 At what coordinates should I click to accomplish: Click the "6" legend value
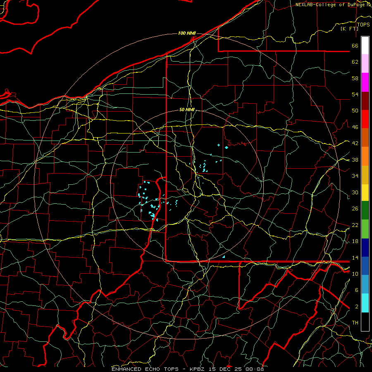pyautogui.click(x=357, y=290)
